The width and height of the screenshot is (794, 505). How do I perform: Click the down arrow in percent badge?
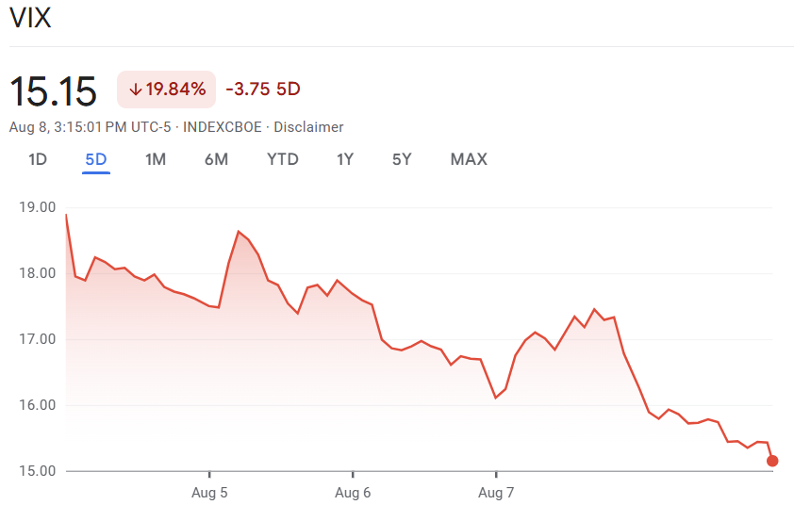tap(135, 90)
